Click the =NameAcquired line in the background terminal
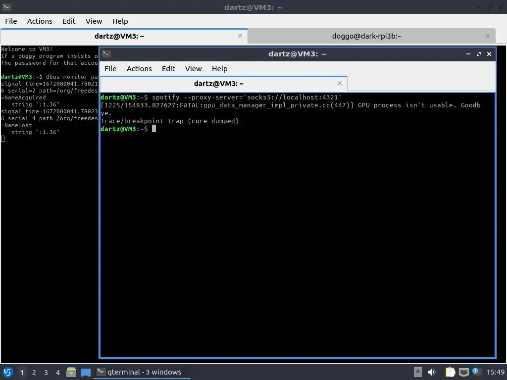This screenshot has height=380, width=507. pyautogui.click(x=23, y=97)
